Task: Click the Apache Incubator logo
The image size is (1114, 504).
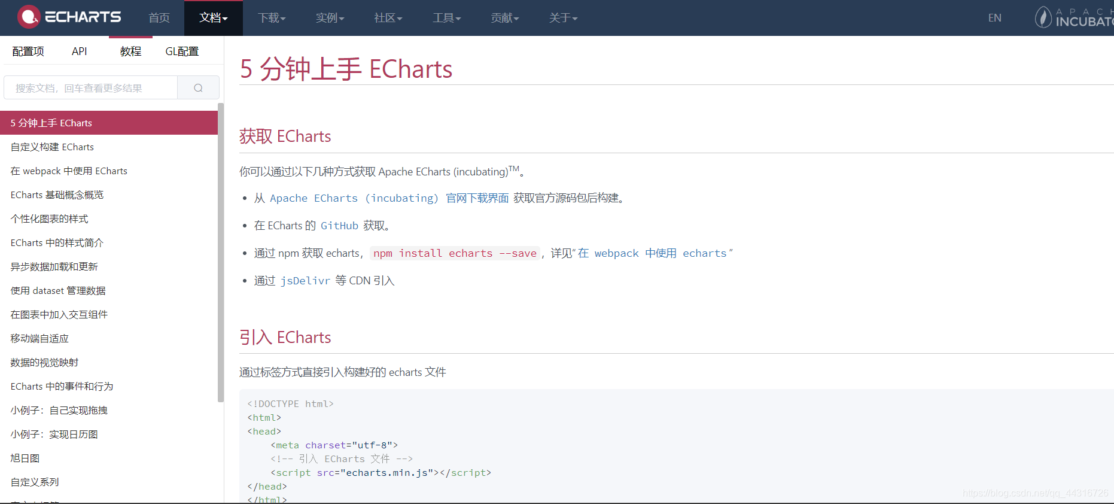Action: pos(1075,17)
